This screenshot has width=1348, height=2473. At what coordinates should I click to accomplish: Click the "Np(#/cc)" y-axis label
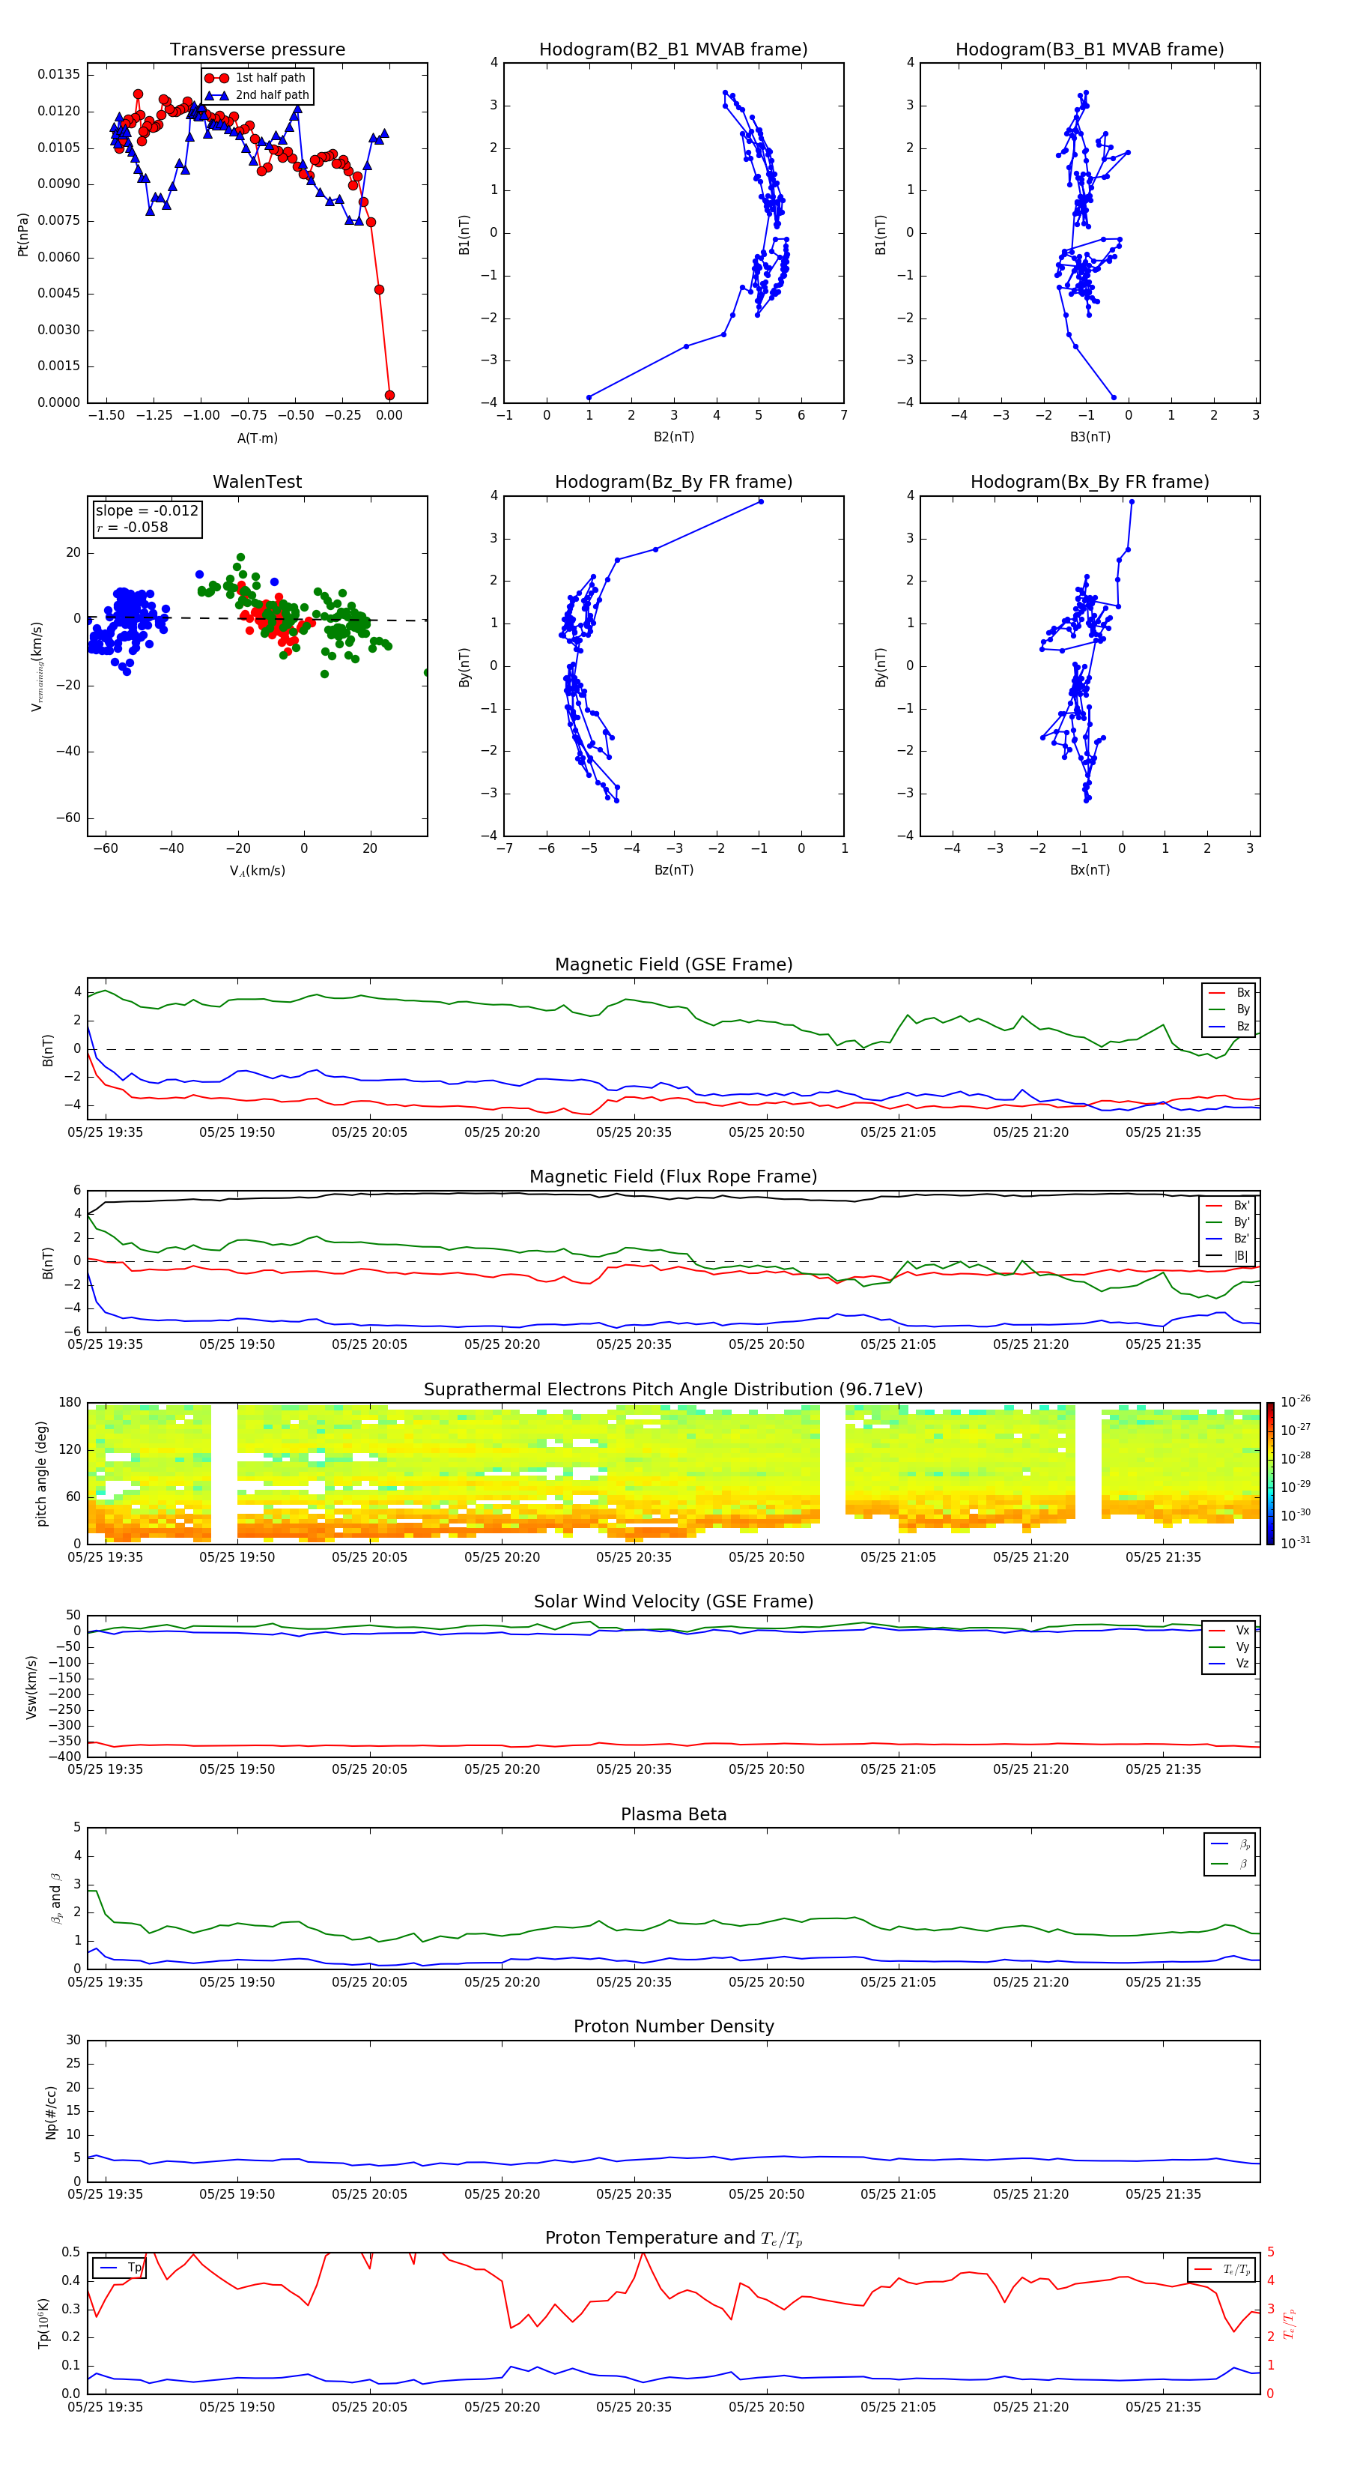[x=51, y=2111]
